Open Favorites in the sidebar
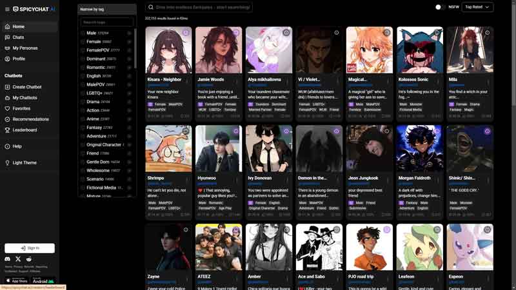 point(30,108)
